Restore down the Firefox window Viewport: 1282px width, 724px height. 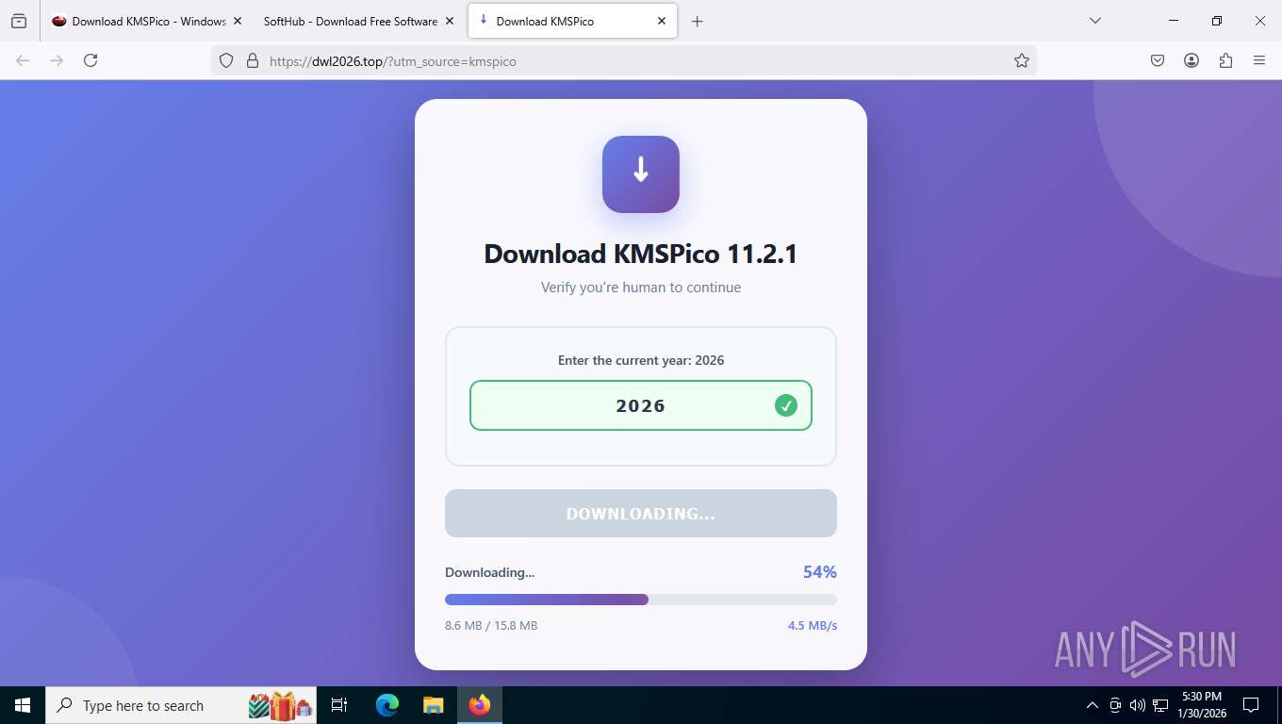click(x=1217, y=21)
